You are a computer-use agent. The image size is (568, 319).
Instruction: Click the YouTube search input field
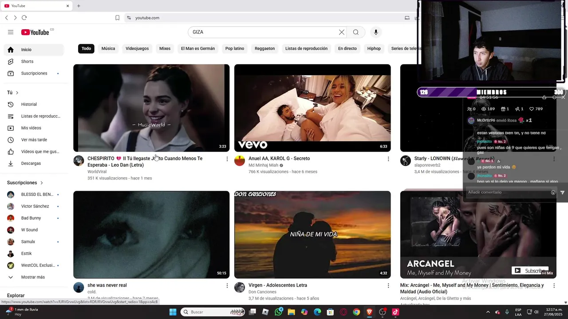(264, 32)
